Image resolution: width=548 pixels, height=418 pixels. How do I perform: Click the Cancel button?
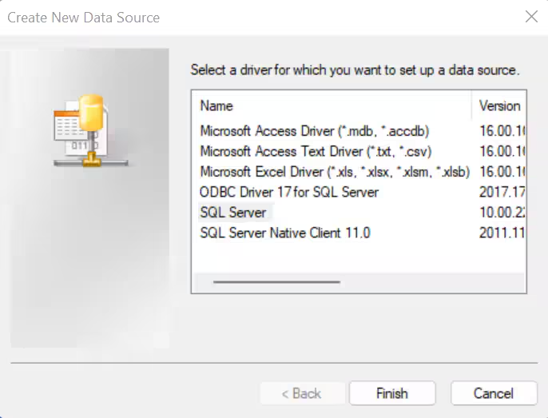pyautogui.click(x=494, y=393)
